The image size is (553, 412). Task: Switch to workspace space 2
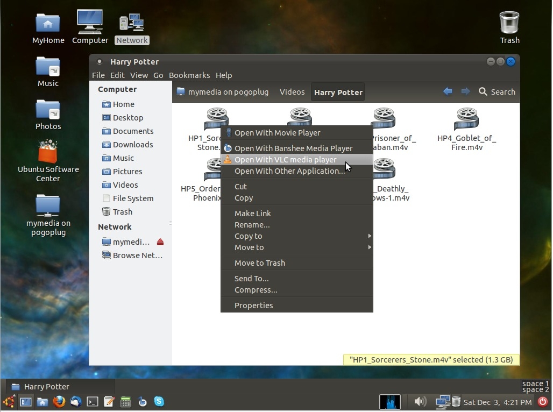[535, 389]
